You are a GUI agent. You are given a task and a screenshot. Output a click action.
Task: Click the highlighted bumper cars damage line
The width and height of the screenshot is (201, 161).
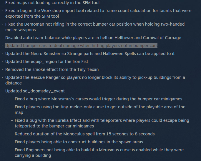click(81, 46)
